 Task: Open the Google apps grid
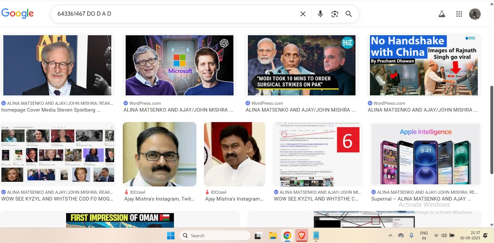459,14
